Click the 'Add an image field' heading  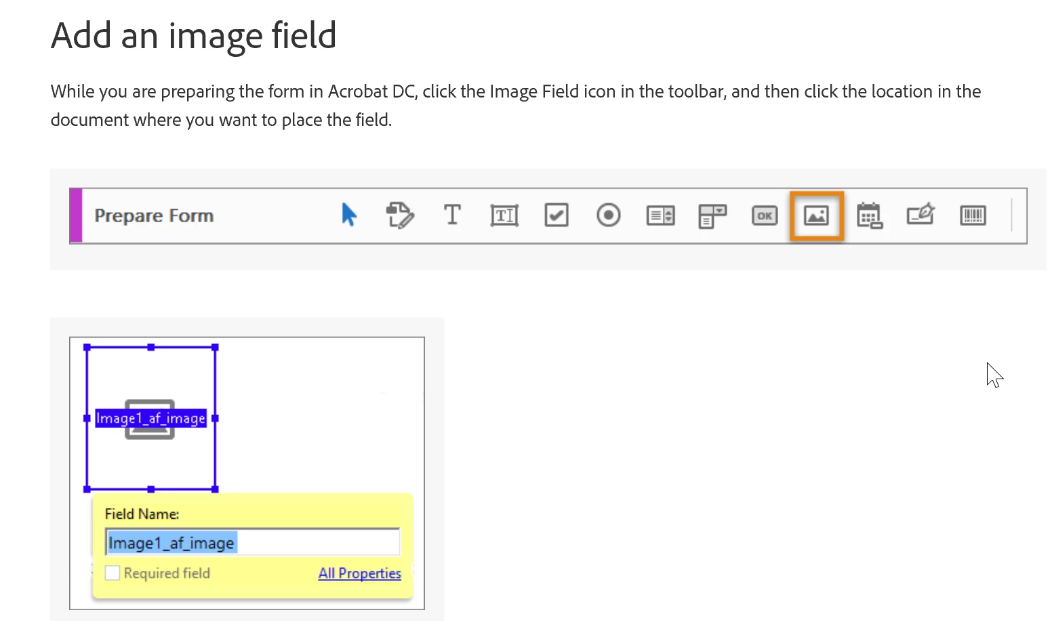click(x=194, y=35)
